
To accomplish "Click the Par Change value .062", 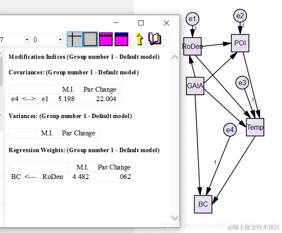I will pos(124,177).
